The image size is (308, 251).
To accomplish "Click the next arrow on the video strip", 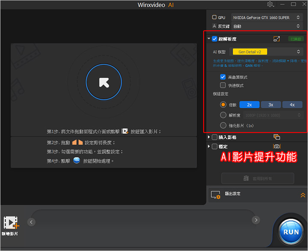I will [256, 220].
